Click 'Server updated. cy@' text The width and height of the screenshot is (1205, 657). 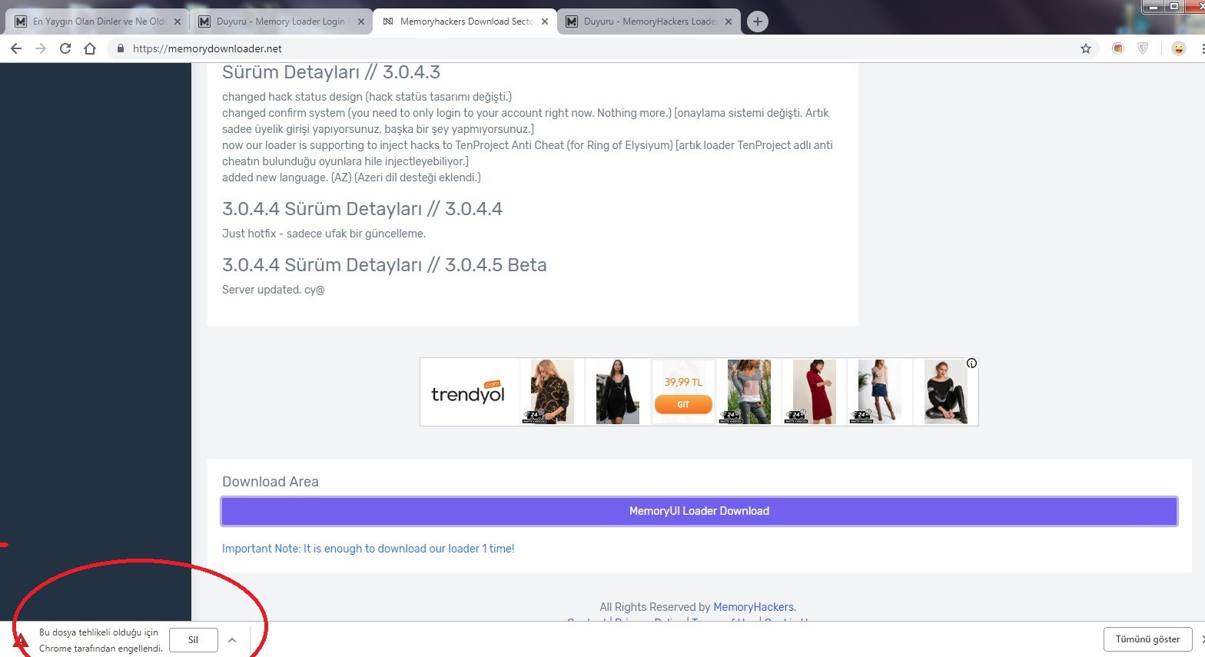click(274, 290)
